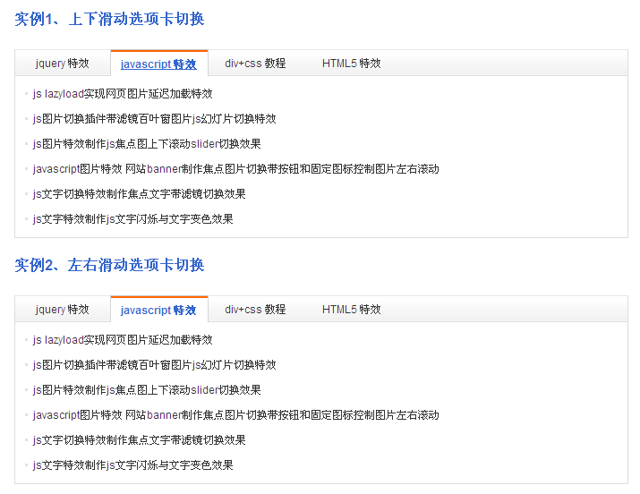Viewport: 640px width, 494px height.
Task: Click js焦点图上下滚动slider link in 实例2
Action: [x=147, y=390]
